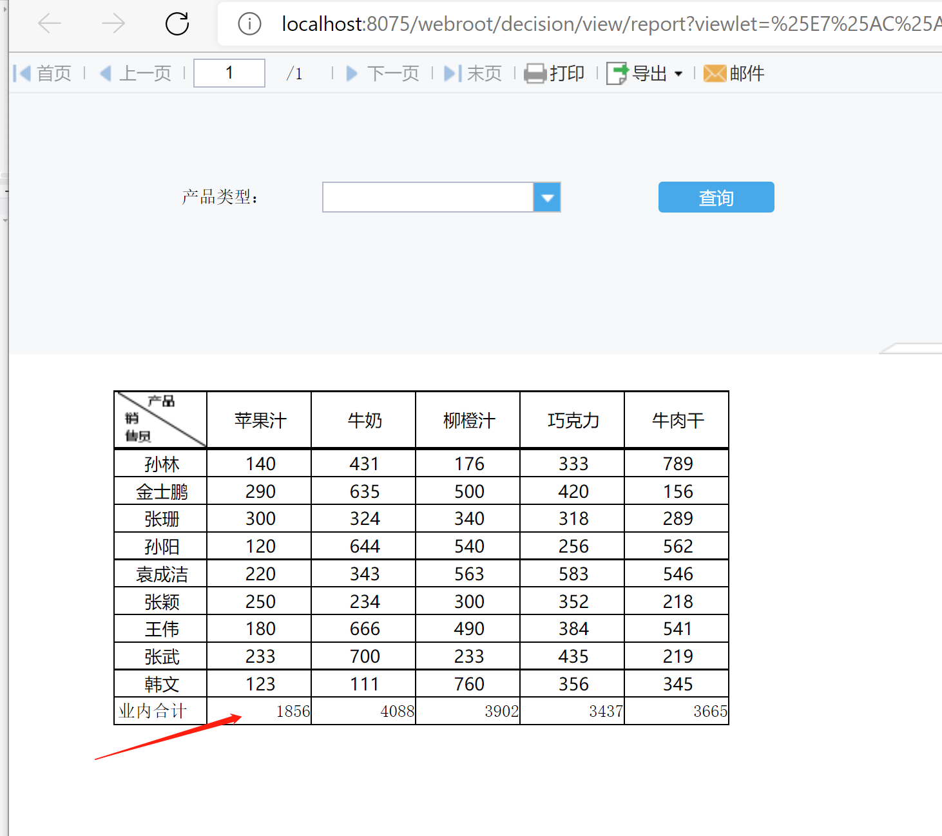Go to next page (下一页)
This screenshot has height=836, width=942.
coord(383,73)
